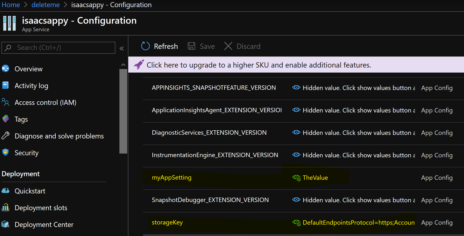Click App Config in the storageKey row
The width and height of the screenshot is (464, 236).
[x=437, y=223]
